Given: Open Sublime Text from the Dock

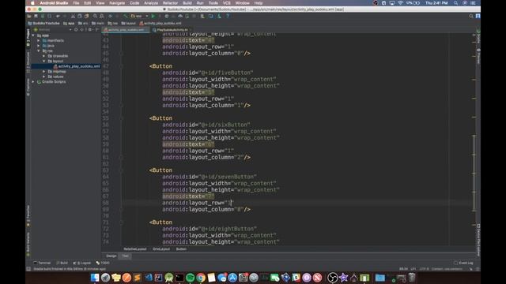Looking at the screenshot, I should click(138, 278).
